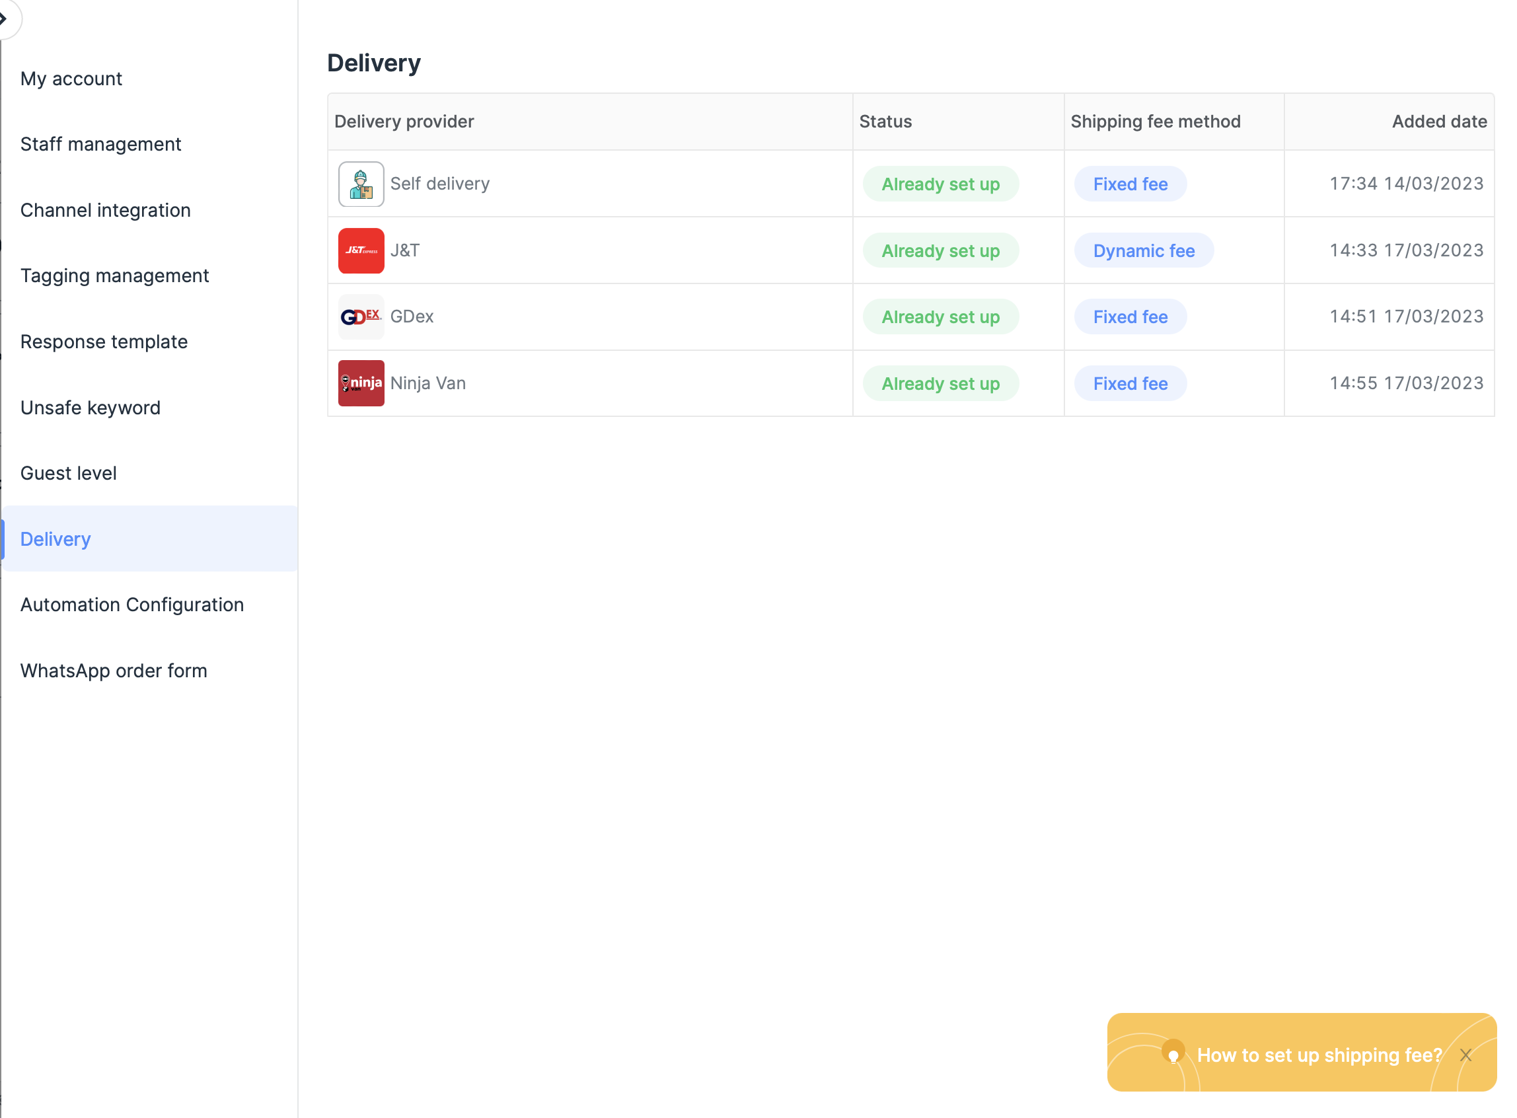The width and height of the screenshot is (1517, 1118).
Task: Click the GDex logo icon
Action: (x=361, y=317)
